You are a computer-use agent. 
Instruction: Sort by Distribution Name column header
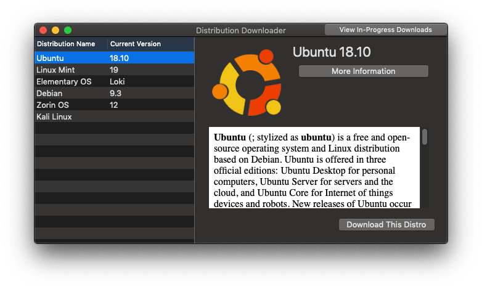tap(71, 44)
